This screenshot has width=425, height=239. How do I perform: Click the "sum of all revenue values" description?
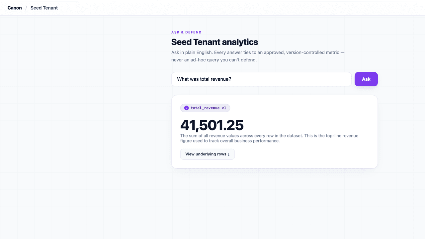269,136
